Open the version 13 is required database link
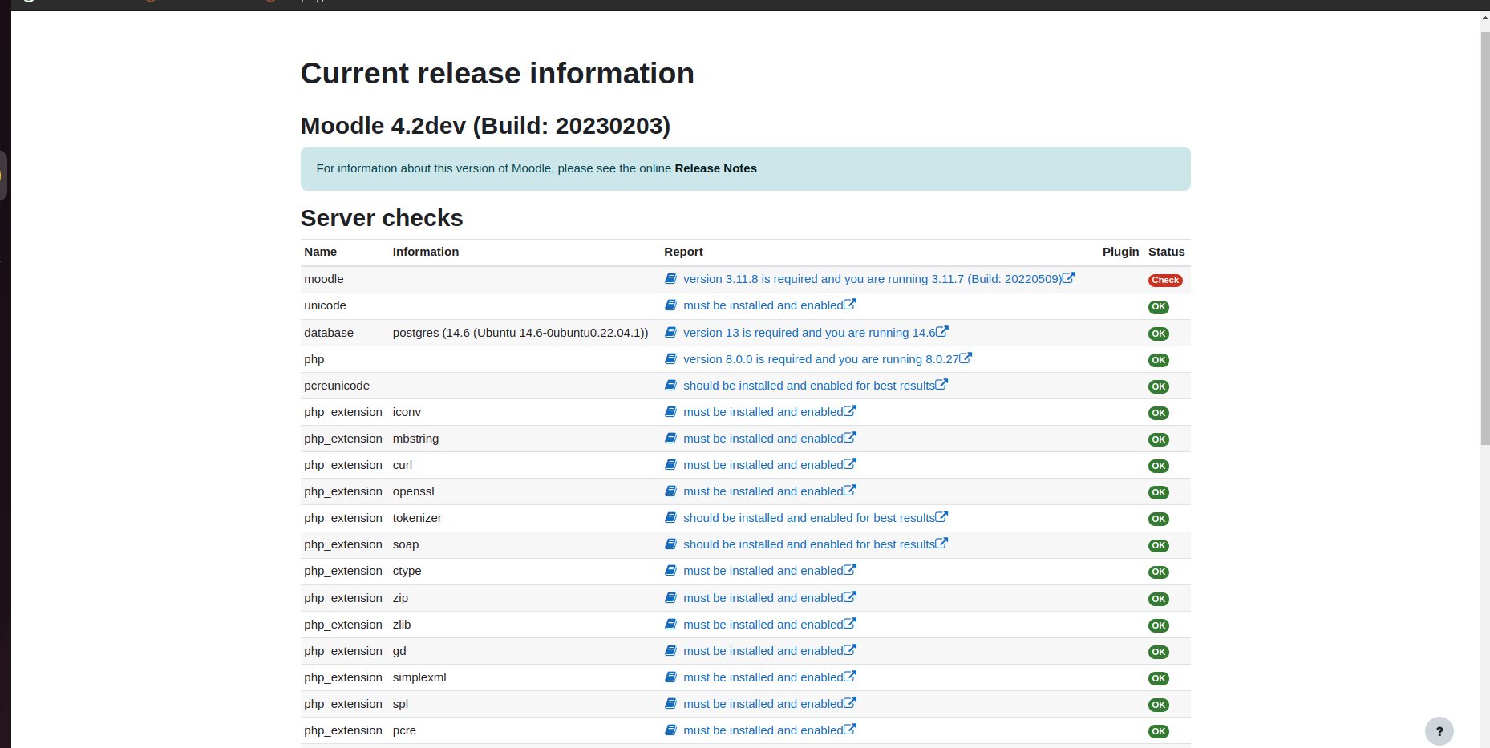This screenshot has width=1490, height=748. tap(809, 333)
